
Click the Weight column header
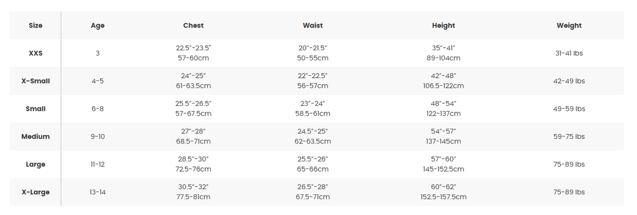click(569, 25)
